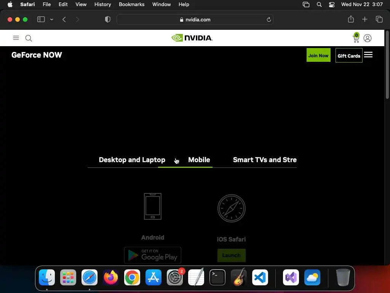The width and height of the screenshot is (390, 293).
Task: Click the GeForce NOW title link
Action: 37,55
